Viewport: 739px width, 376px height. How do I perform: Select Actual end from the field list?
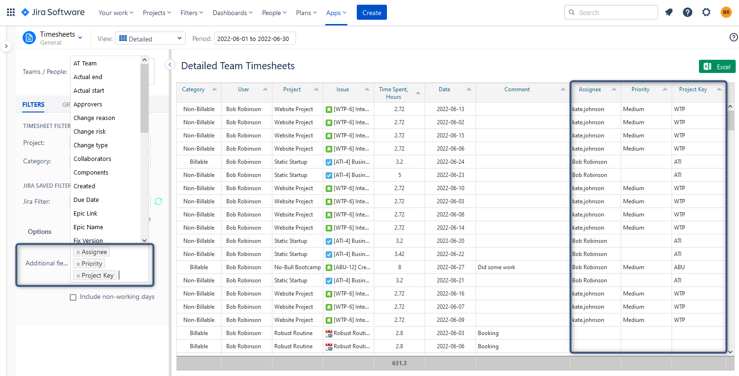[106, 77]
